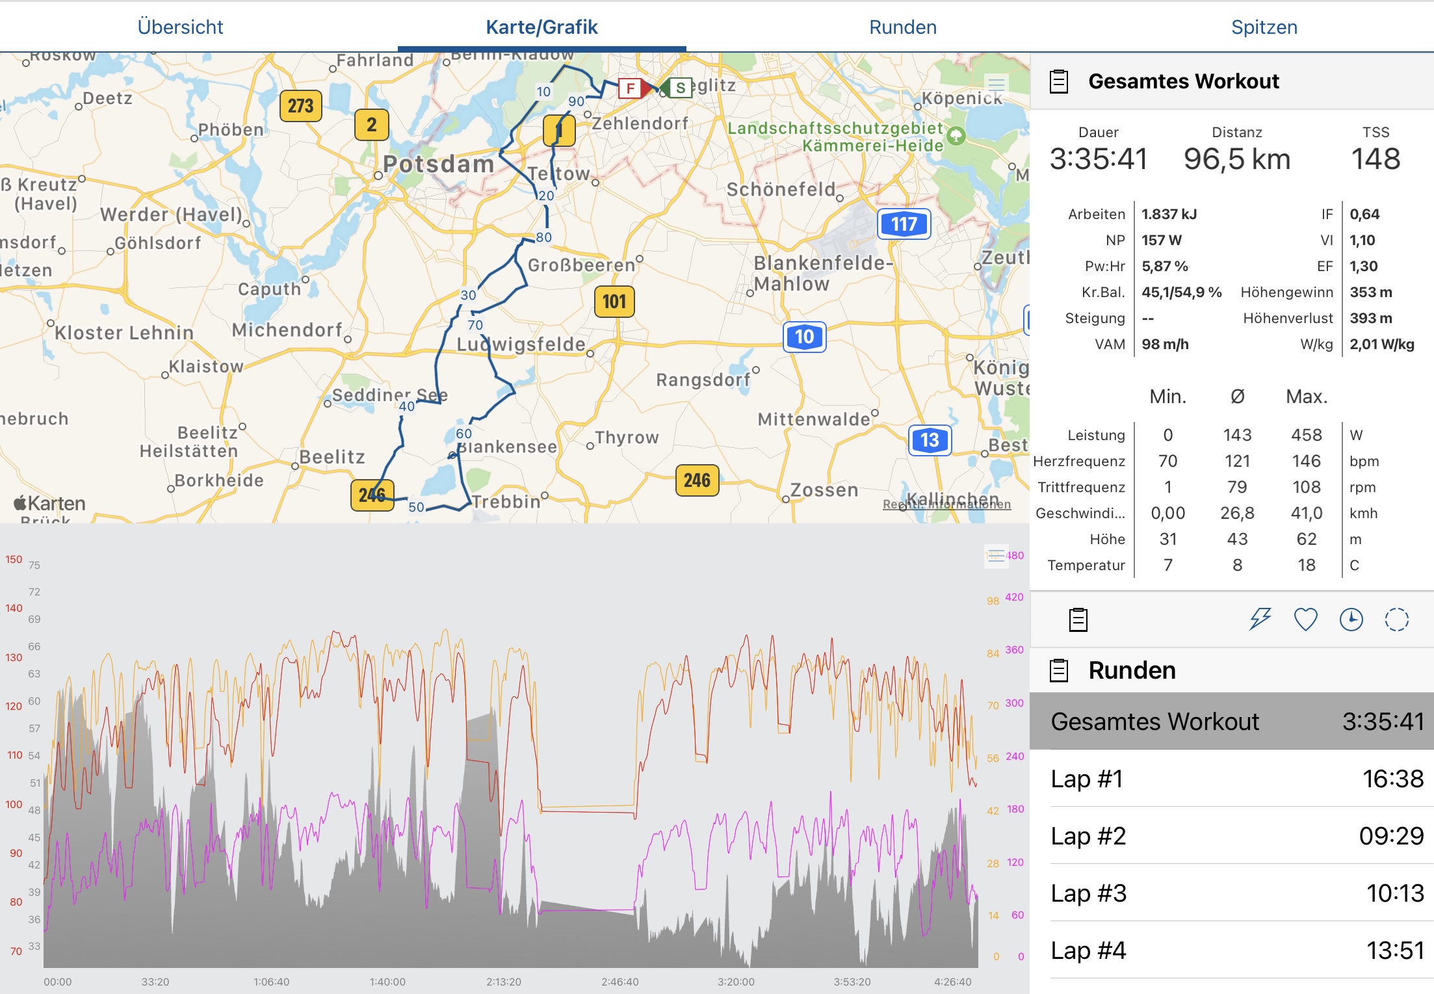The height and width of the screenshot is (994, 1434).
Task: Switch to the Übersicht tab
Action: click(180, 27)
